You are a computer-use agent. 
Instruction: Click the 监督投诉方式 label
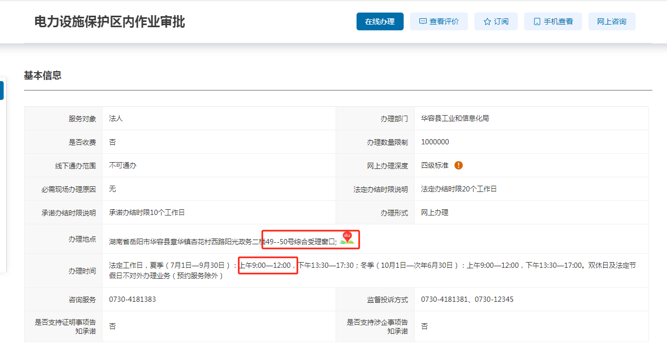(x=387, y=300)
